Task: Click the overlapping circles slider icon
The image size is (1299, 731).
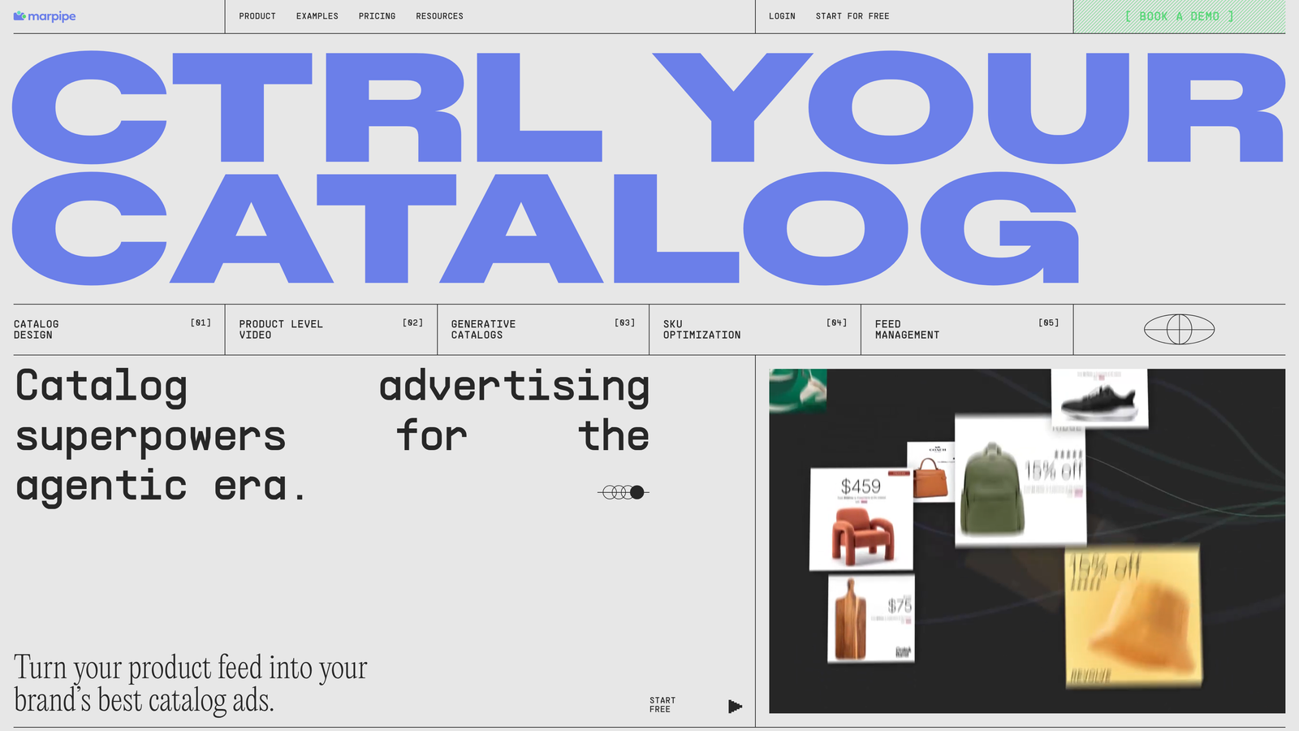Action: coord(624,492)
